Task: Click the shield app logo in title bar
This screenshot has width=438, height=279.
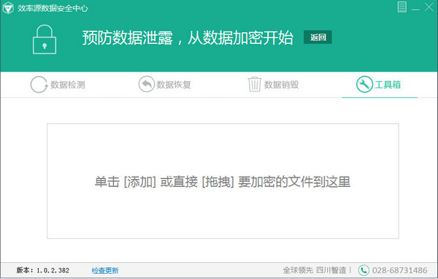Action: click(8, 8)
